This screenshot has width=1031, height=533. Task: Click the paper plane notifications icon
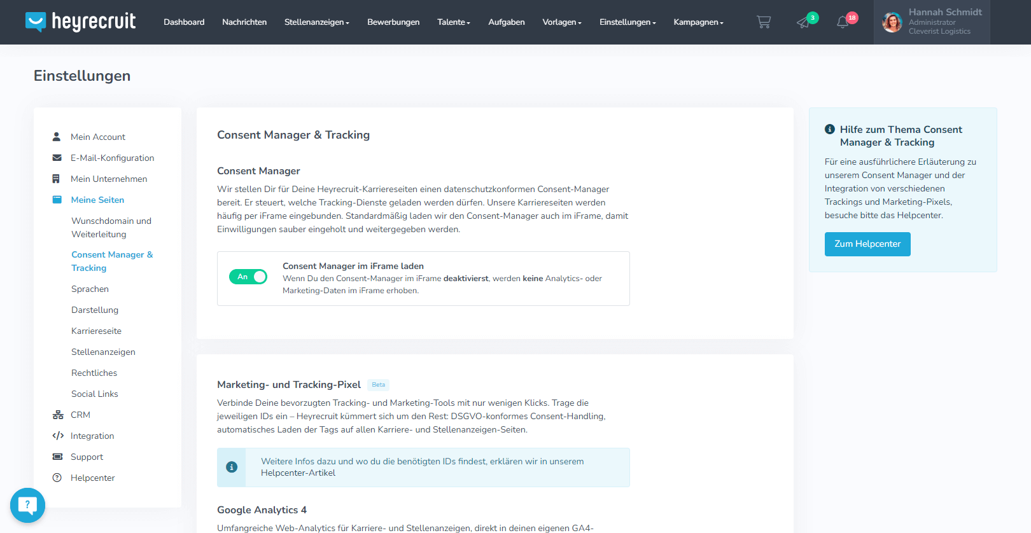click(804, 22)
